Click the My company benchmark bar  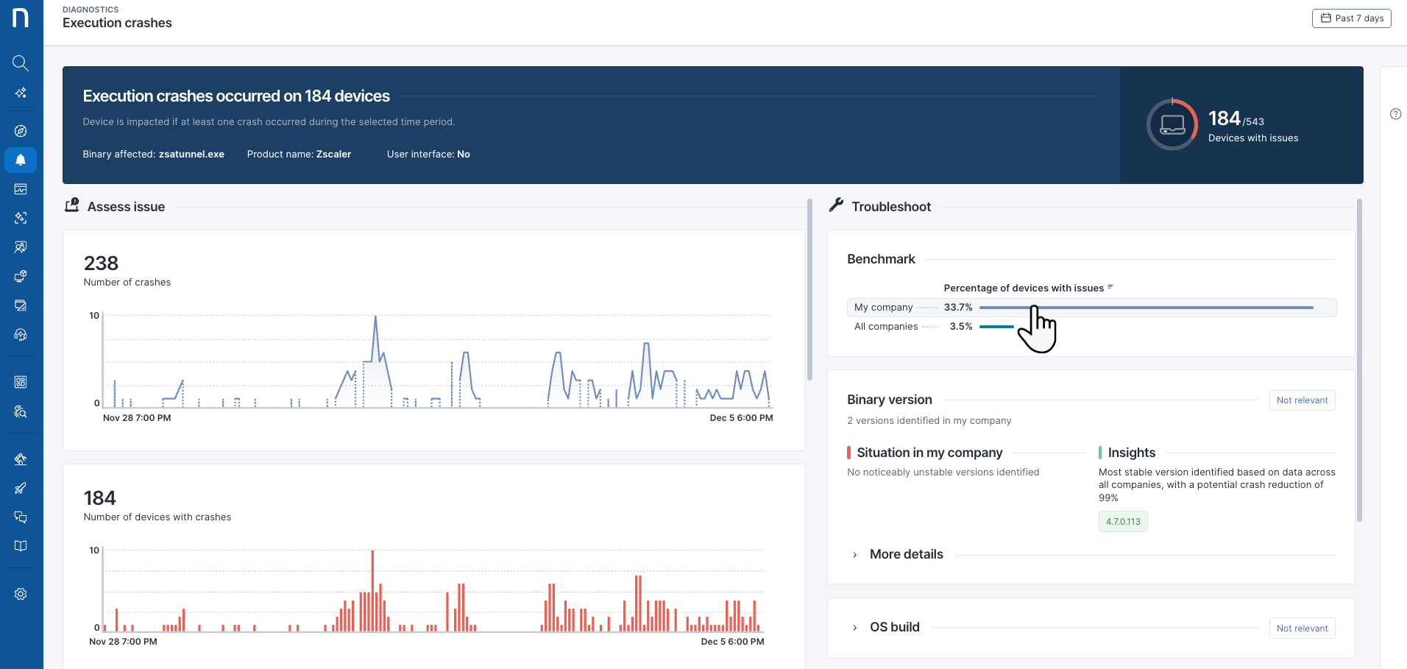pyautogui.click(x=1146, y=308)
